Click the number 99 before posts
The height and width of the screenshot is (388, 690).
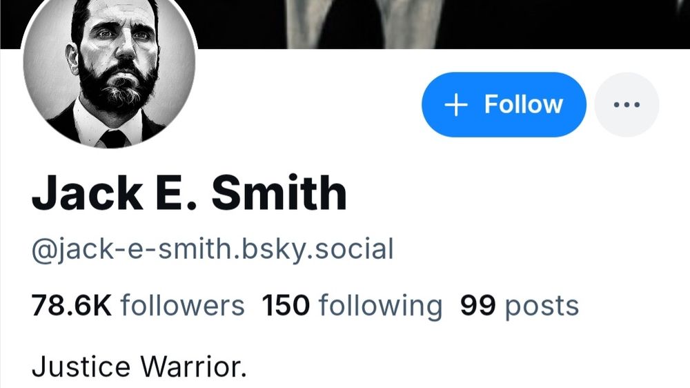(478, 306)
